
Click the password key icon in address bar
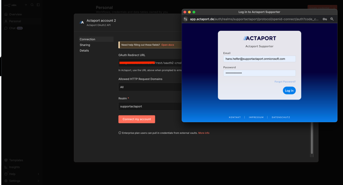click(324, 19)
